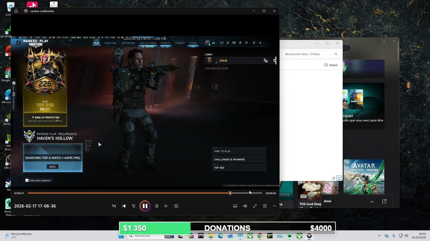Click the 00:09:58 remaining time label

pos(271,193)
